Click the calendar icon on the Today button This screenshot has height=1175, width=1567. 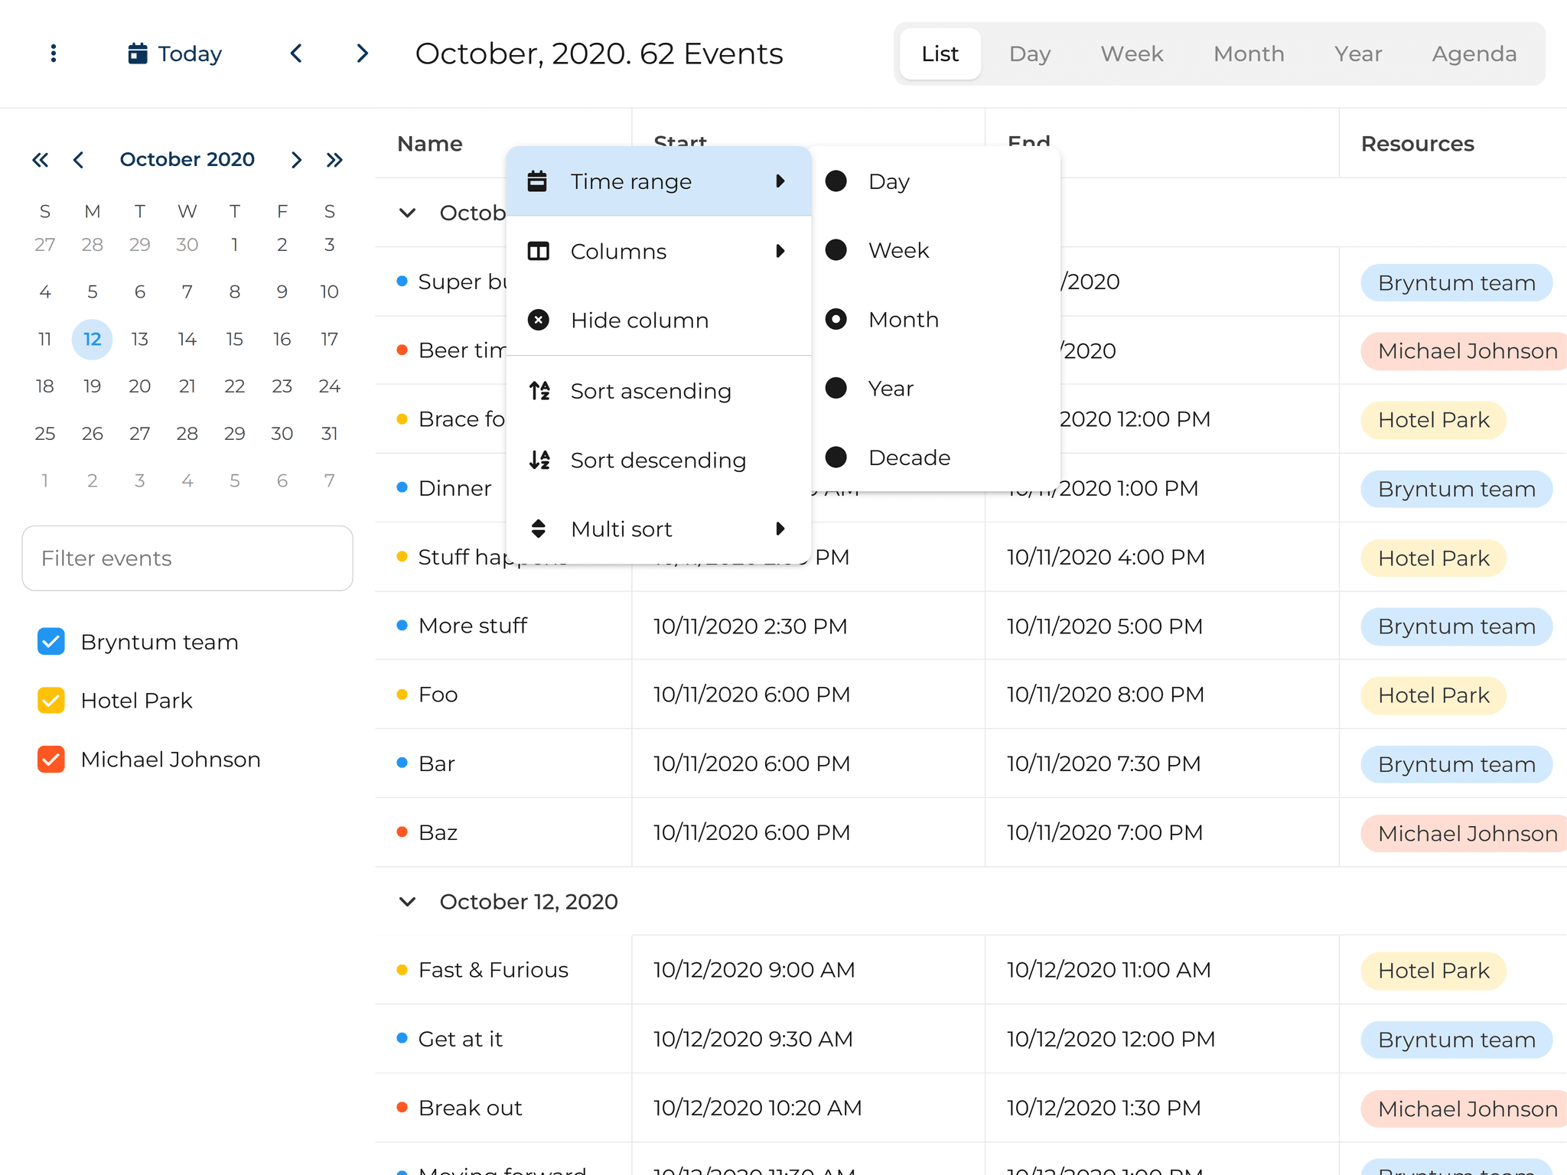click(x=137, y=53)
